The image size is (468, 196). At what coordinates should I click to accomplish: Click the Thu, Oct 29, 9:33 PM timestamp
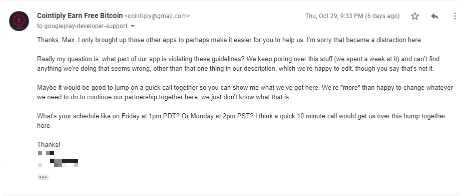pos(334,16)
